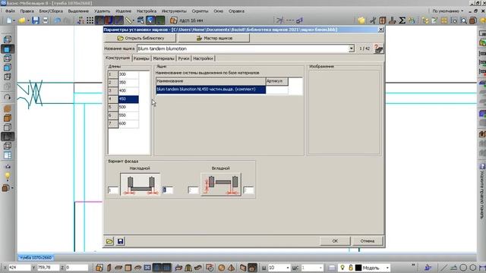Click the yellow light bulb in left sidebar
The width and height of the screenshot is (486, 273).
(7, 177)
